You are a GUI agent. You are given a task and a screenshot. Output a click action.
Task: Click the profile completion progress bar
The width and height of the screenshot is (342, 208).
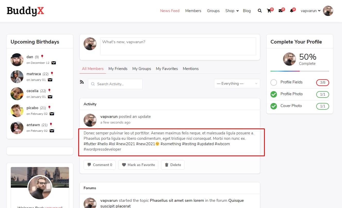300,71
